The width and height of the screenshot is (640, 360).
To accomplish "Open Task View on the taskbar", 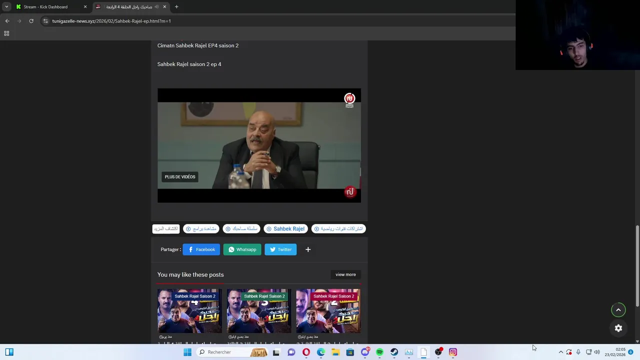I will [x=276, y=352].
